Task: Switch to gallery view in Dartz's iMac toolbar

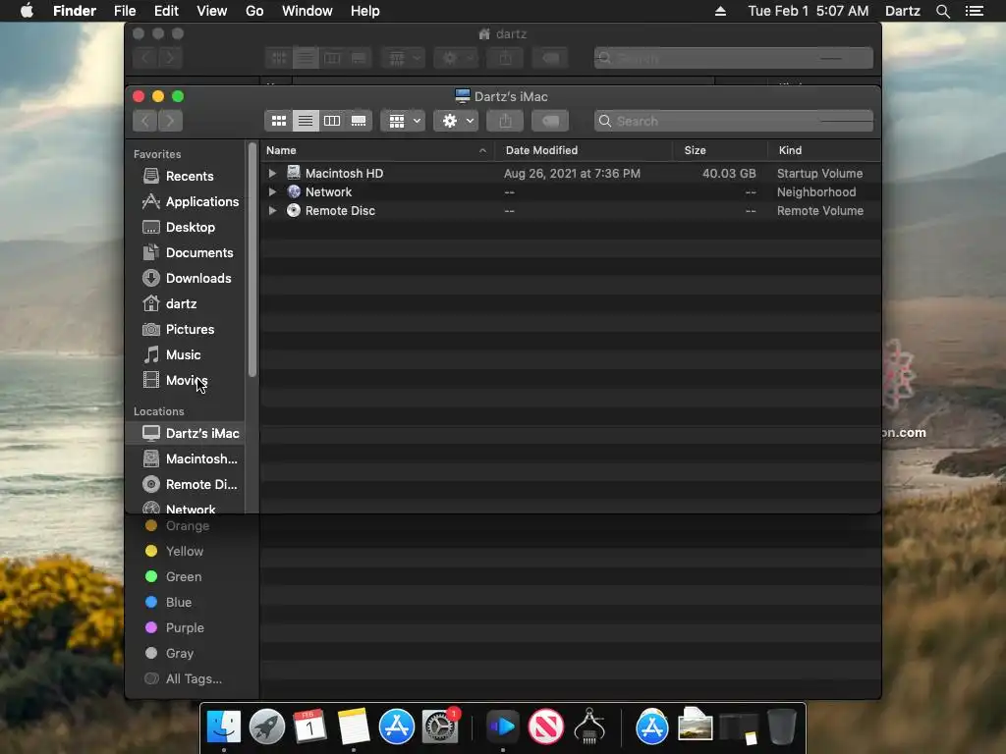Action: coord(359,121)
